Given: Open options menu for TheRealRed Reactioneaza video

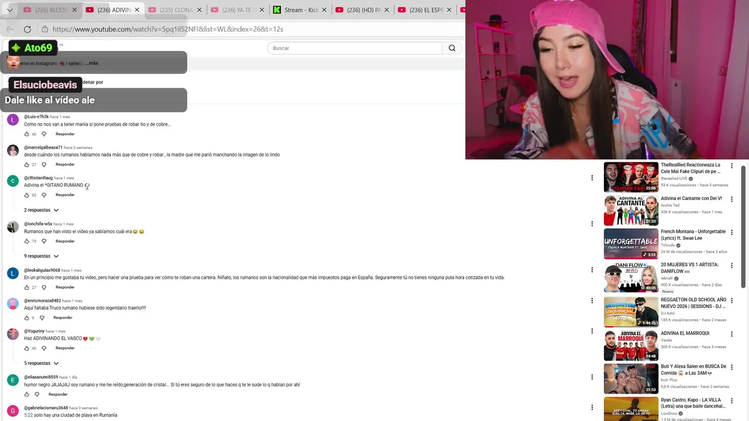Looking at the screenshot, I should click(731, 165).
